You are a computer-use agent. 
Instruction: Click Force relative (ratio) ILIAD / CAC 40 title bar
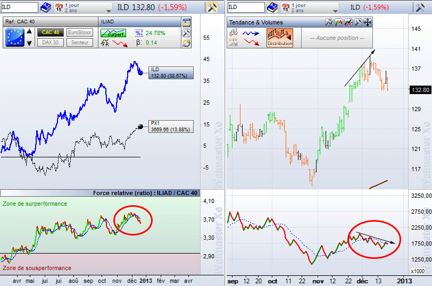[100, 193]
